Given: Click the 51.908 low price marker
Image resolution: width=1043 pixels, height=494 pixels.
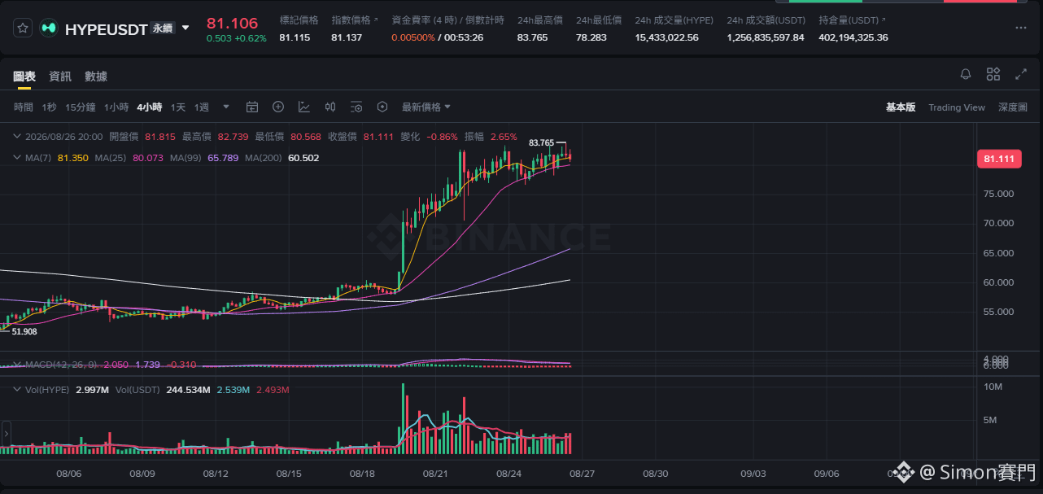Looking at the screenshot, I should click(x=24, y=331).
